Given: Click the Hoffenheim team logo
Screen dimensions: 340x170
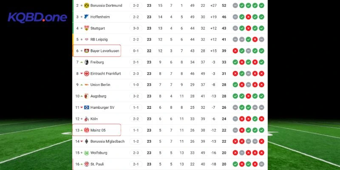Looking at the screenshot, I should point(86,17).
